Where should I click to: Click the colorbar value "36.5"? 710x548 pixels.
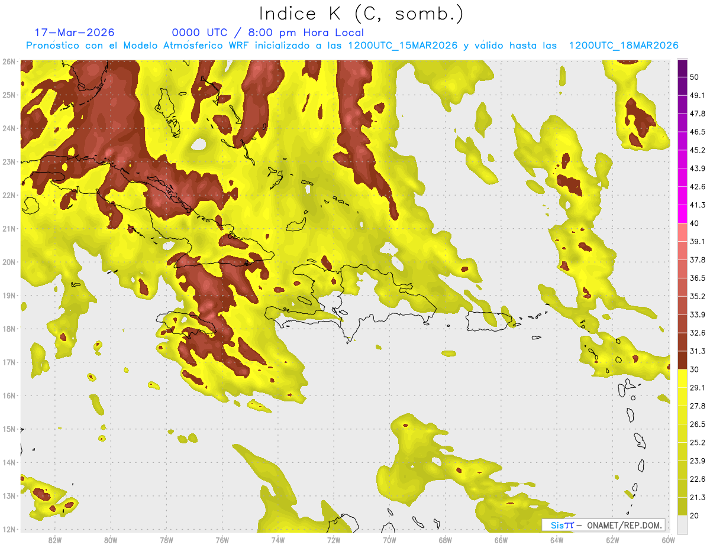698,278
